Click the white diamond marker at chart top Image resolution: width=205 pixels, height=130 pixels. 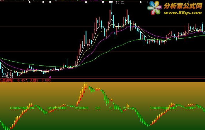pos(86,2)
